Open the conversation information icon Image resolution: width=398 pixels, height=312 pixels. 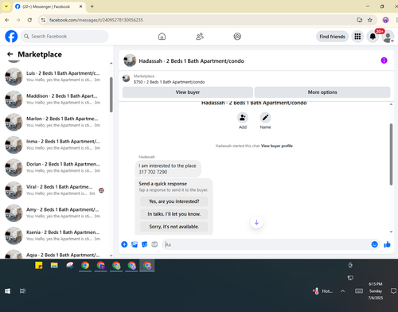point(384,60)
